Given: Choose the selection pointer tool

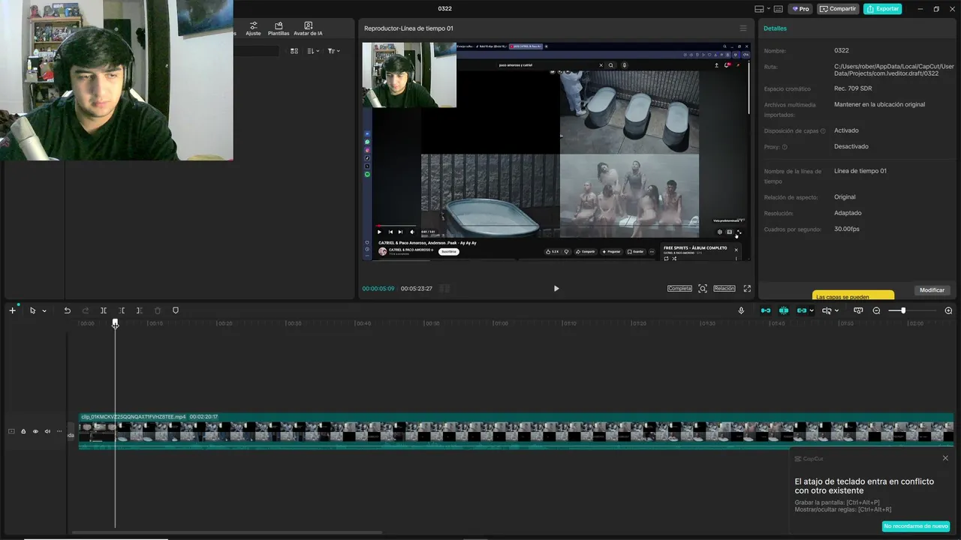Looking at the screenshot, I should (x=32, y=310).
